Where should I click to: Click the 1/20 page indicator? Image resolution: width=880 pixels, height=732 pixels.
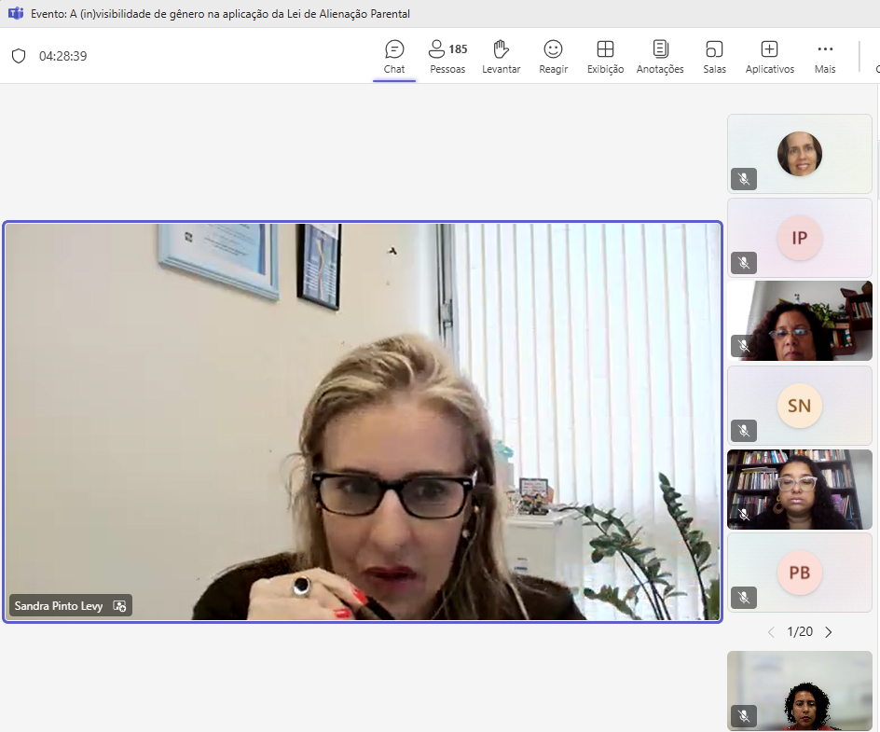click(800, 632)
